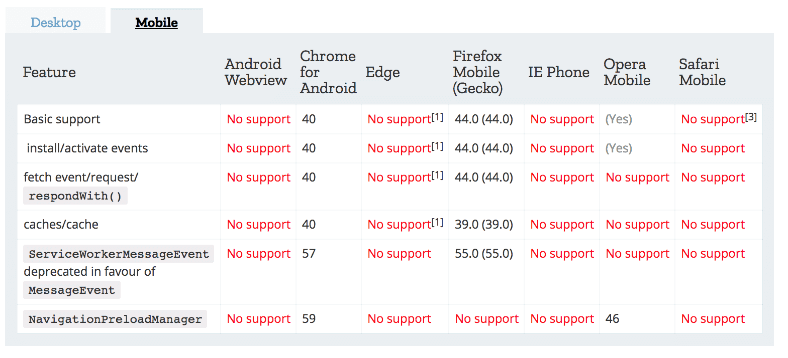
Task: Click footnote [1] in fetch event row
Action: coord(437,174)
